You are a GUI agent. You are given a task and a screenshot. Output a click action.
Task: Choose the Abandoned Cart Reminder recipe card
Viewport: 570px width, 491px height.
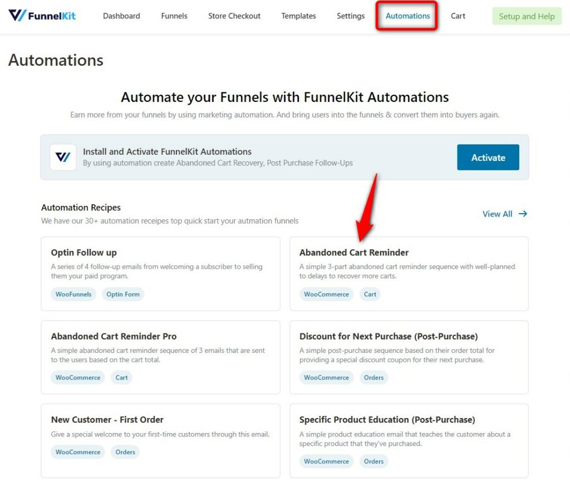[409, 274]
